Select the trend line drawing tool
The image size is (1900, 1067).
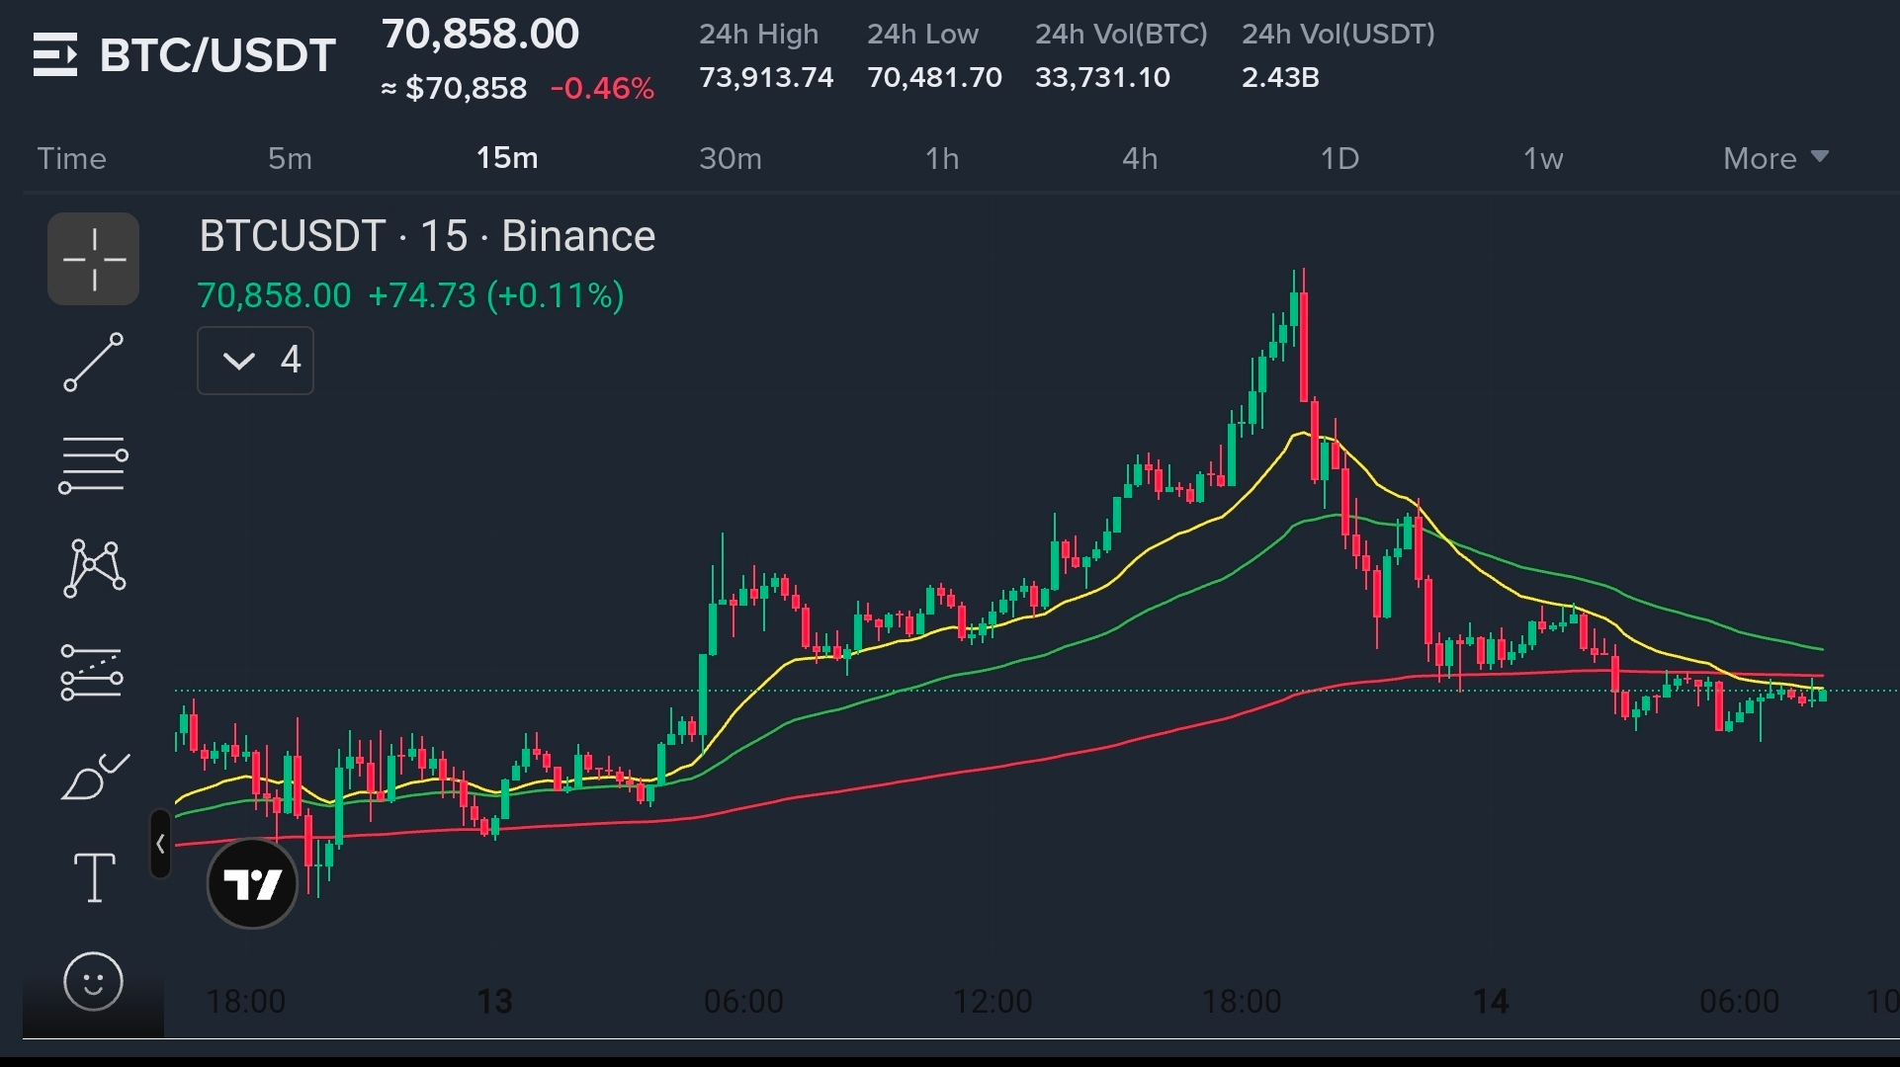(94, 363)
